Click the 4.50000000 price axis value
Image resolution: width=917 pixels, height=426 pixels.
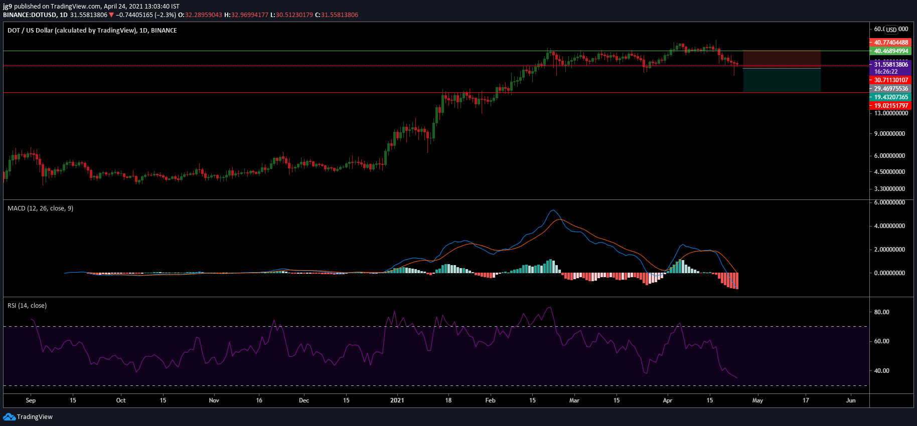[889, 172]
